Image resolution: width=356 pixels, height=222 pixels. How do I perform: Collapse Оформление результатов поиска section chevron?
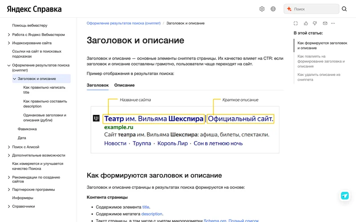point(8,65)
